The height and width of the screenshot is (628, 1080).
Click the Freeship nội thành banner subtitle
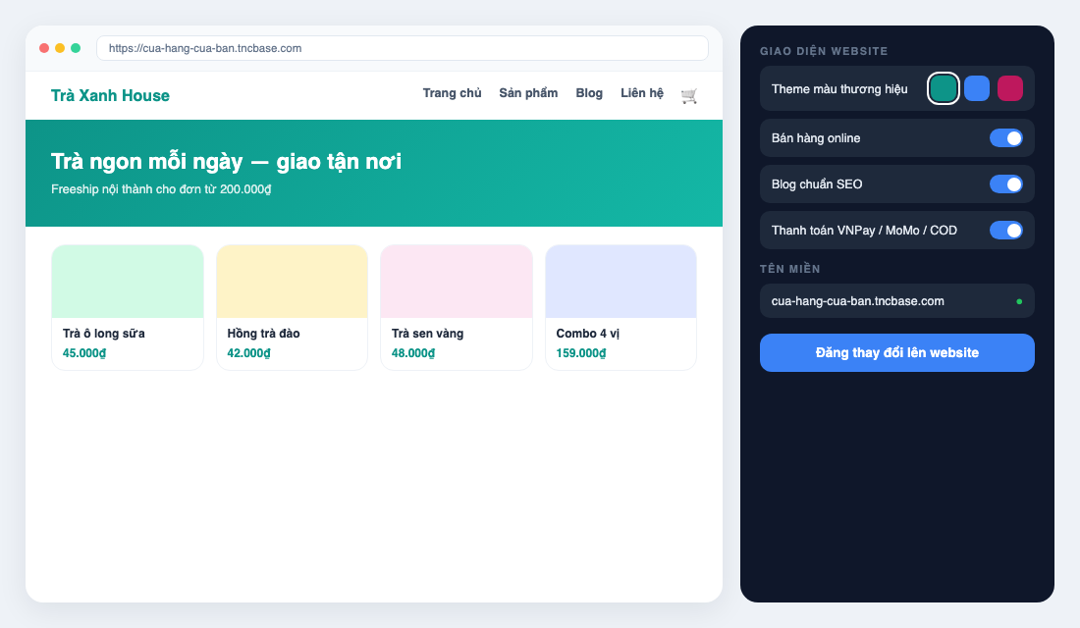click(x=161, y=189)
